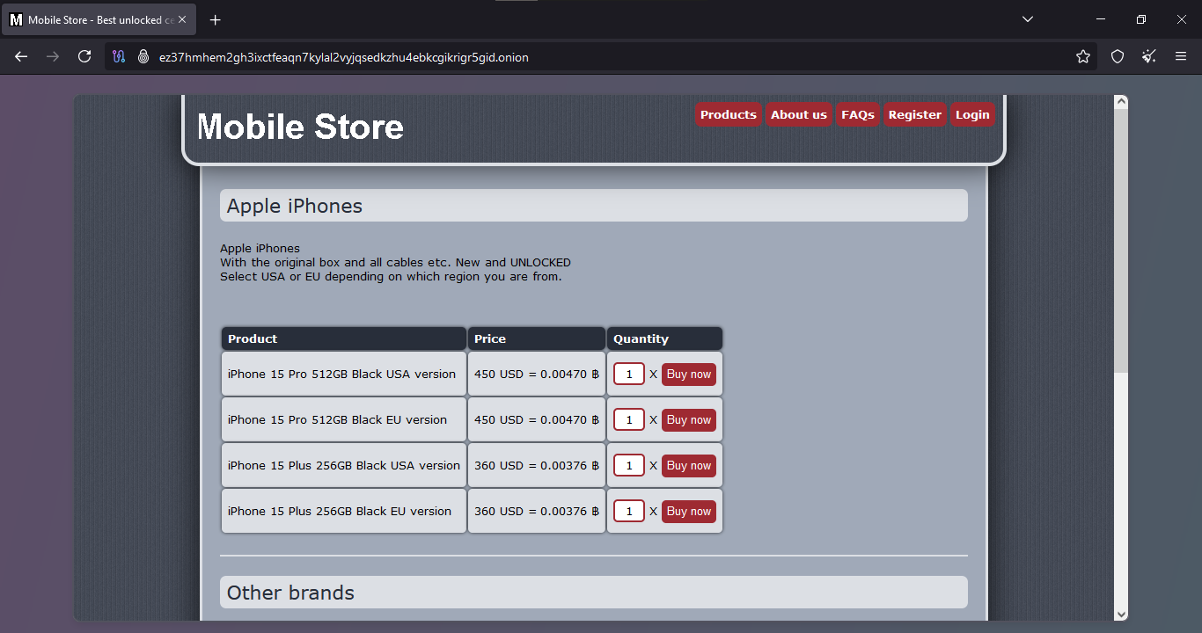Select iPhone 15 Plus 256GB Black EU version text
This screenshot has width=1202, height=633.
(340, 512)
